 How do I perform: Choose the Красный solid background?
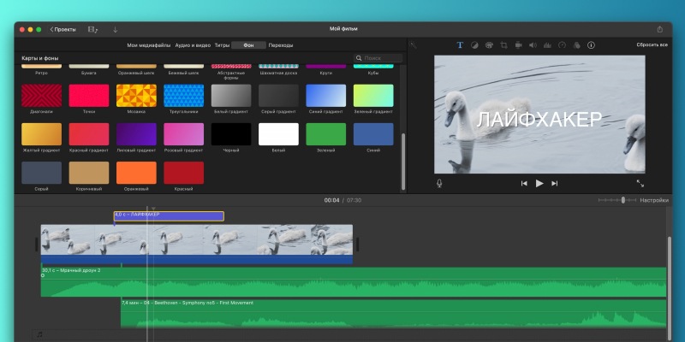[184, 173]
